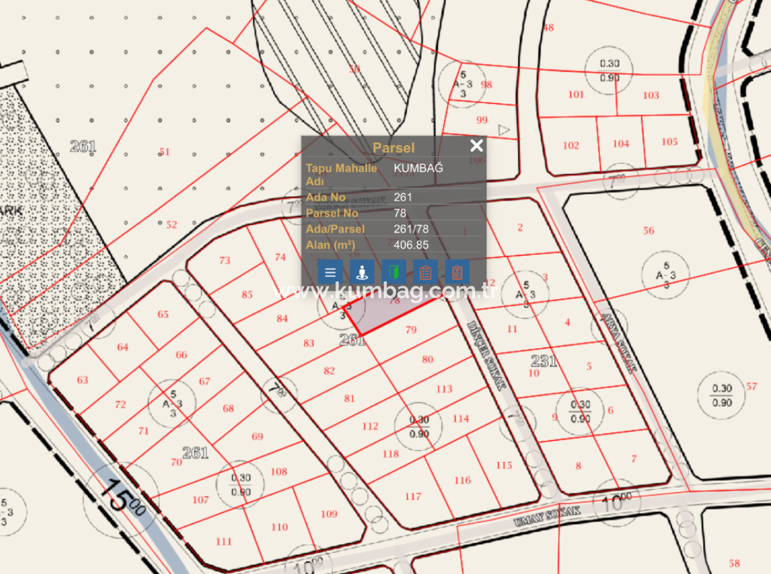Pick parcel 113 on the map

pyautogui.click(x=444, y=389)
